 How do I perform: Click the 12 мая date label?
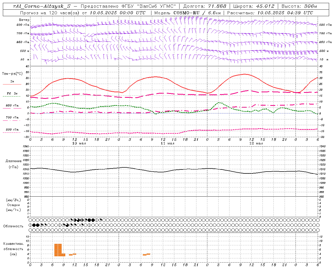(256, 143)
